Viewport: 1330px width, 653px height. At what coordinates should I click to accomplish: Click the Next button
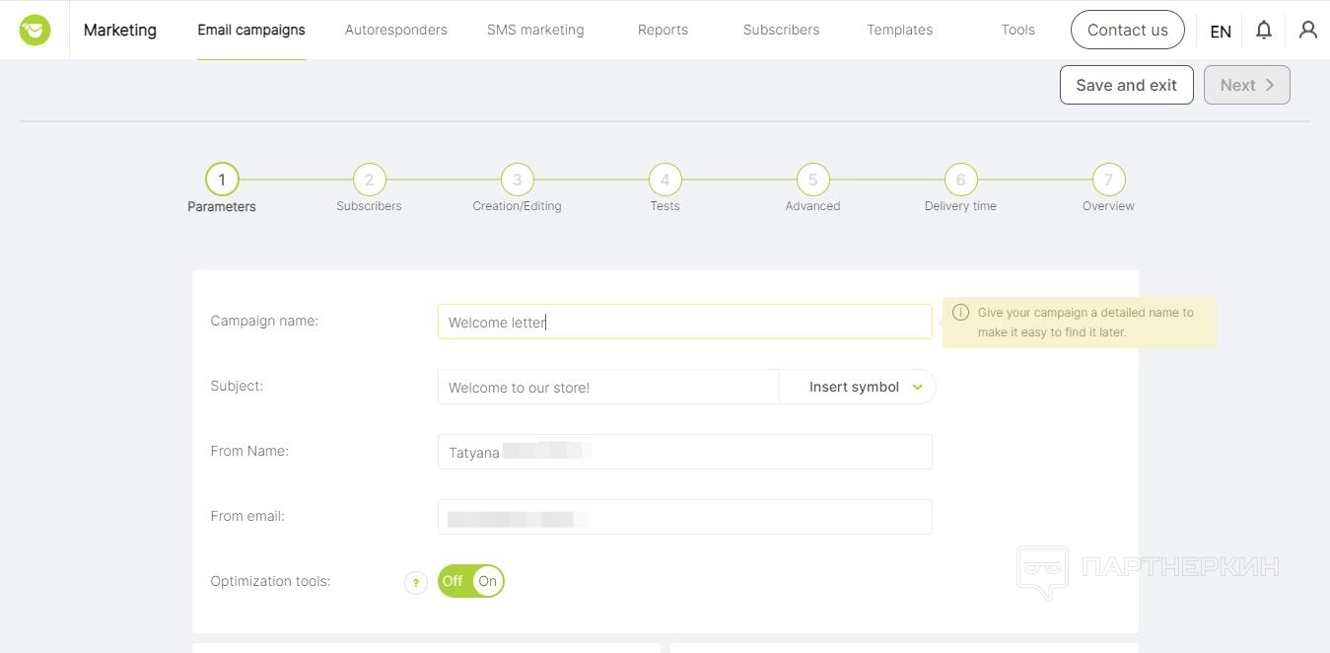(1246, 85)
